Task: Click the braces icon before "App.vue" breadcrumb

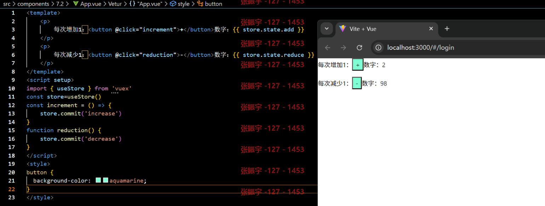Action: pyautogui.click(x=132, y=4)
